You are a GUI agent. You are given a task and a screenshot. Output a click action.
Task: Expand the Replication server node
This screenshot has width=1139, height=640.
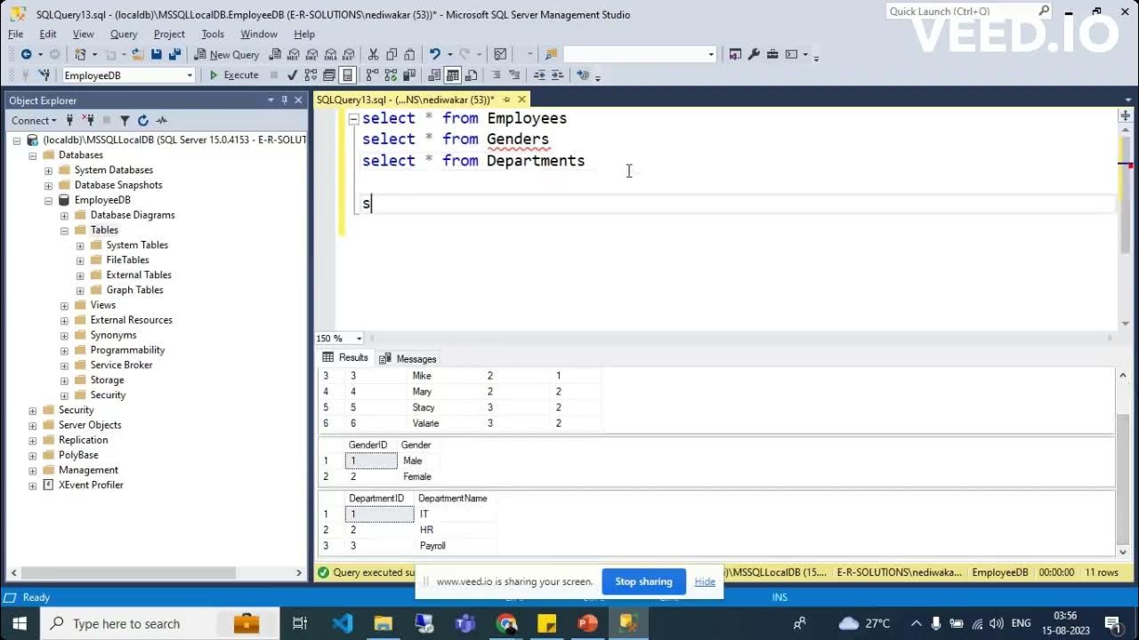coord(33,440)
